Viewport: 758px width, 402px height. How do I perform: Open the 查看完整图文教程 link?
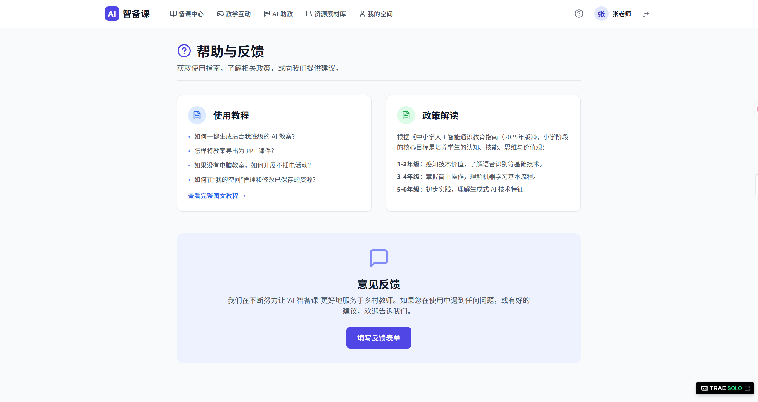217,196
